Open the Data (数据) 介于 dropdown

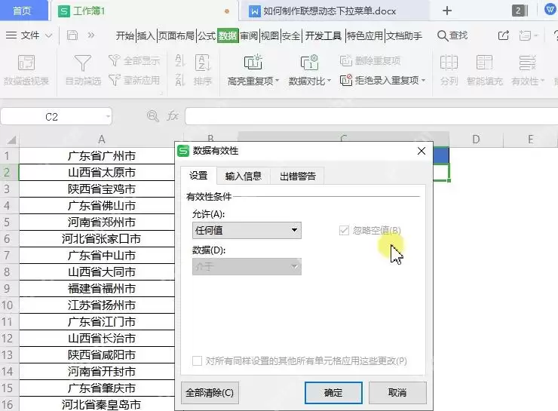[247, 266]
